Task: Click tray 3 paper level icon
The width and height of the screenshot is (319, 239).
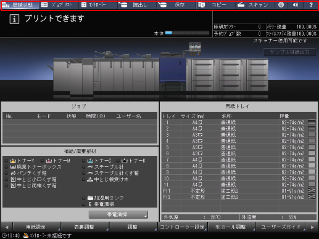Action: 312,134
